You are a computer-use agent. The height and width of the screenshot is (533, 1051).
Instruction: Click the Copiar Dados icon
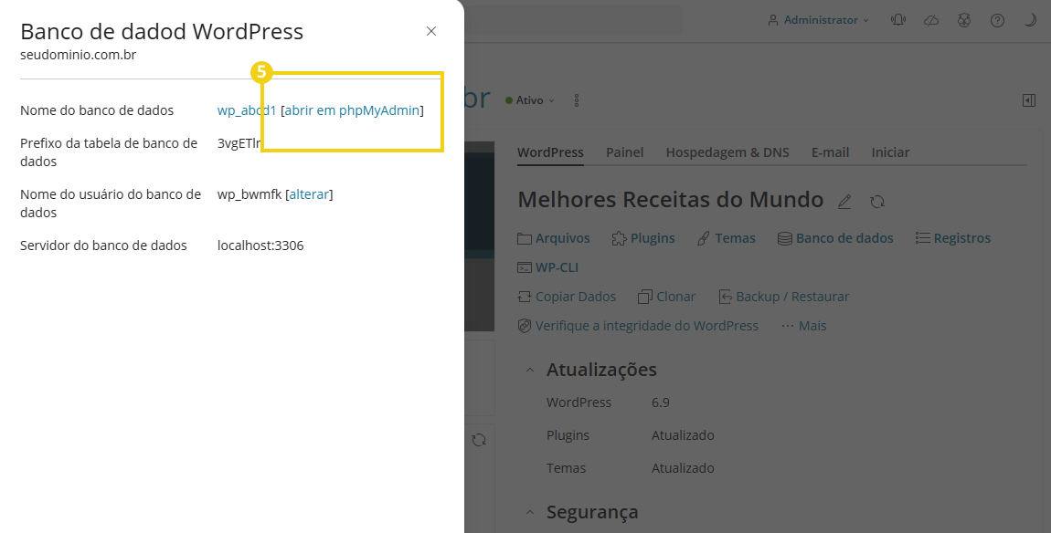tap(525, 296)
